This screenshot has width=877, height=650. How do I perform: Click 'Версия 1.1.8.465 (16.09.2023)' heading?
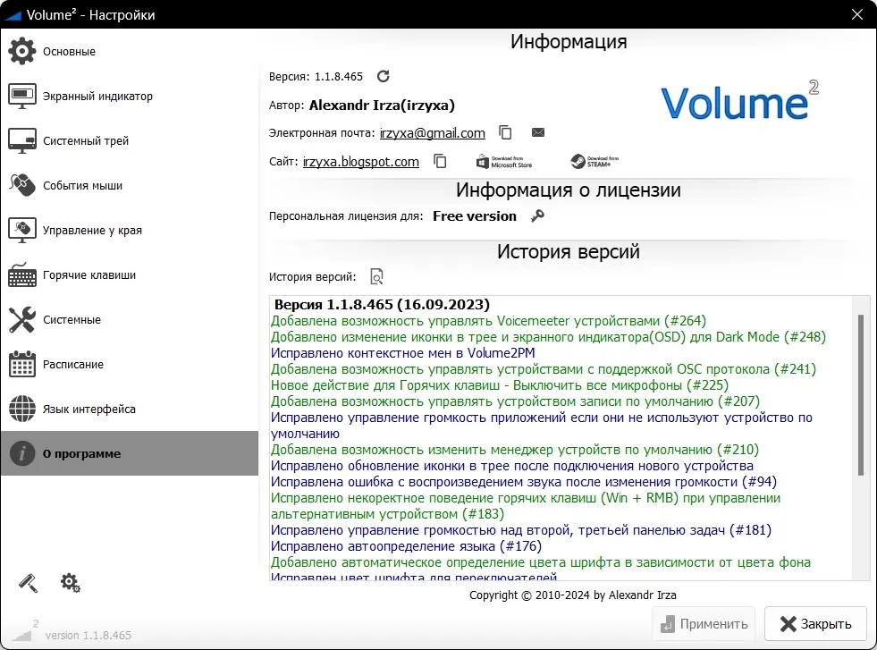382,304
